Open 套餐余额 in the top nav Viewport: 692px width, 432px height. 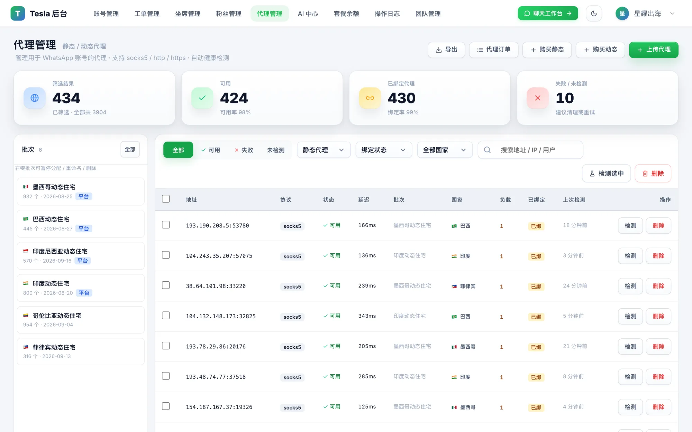pos(346,13)
